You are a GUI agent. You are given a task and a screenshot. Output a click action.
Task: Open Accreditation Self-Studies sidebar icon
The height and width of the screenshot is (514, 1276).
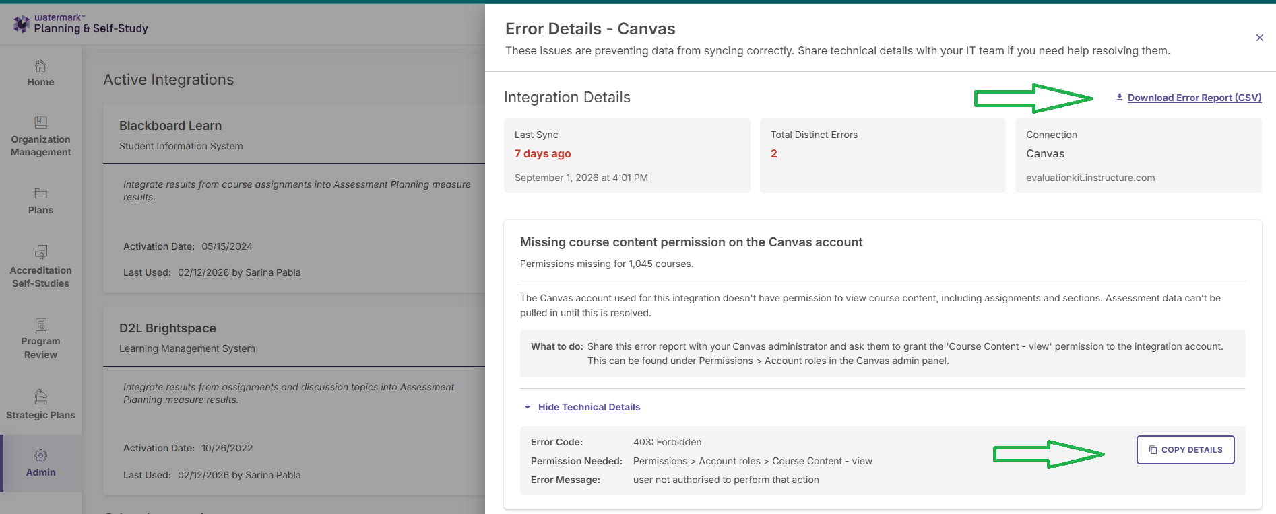(x=41, y=252)
